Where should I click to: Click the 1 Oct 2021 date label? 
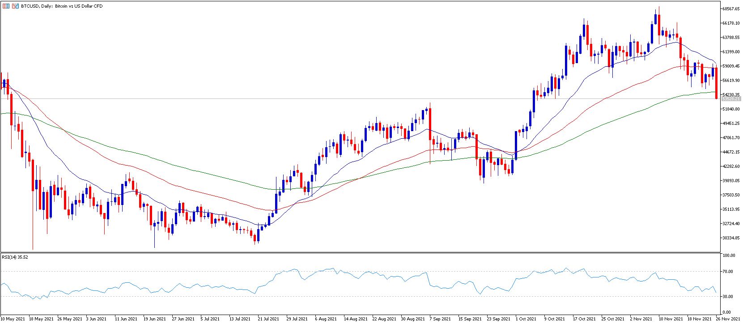[525, 319]
